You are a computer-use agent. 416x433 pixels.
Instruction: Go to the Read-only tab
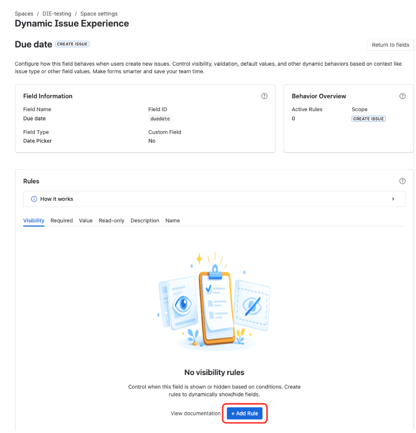(112, 220)
